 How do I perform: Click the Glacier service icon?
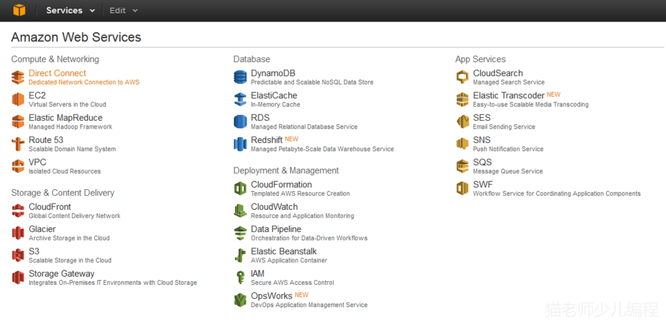(18, 233)
